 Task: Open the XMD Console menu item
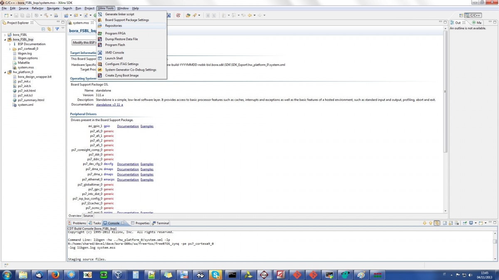[x=114, y=53]
